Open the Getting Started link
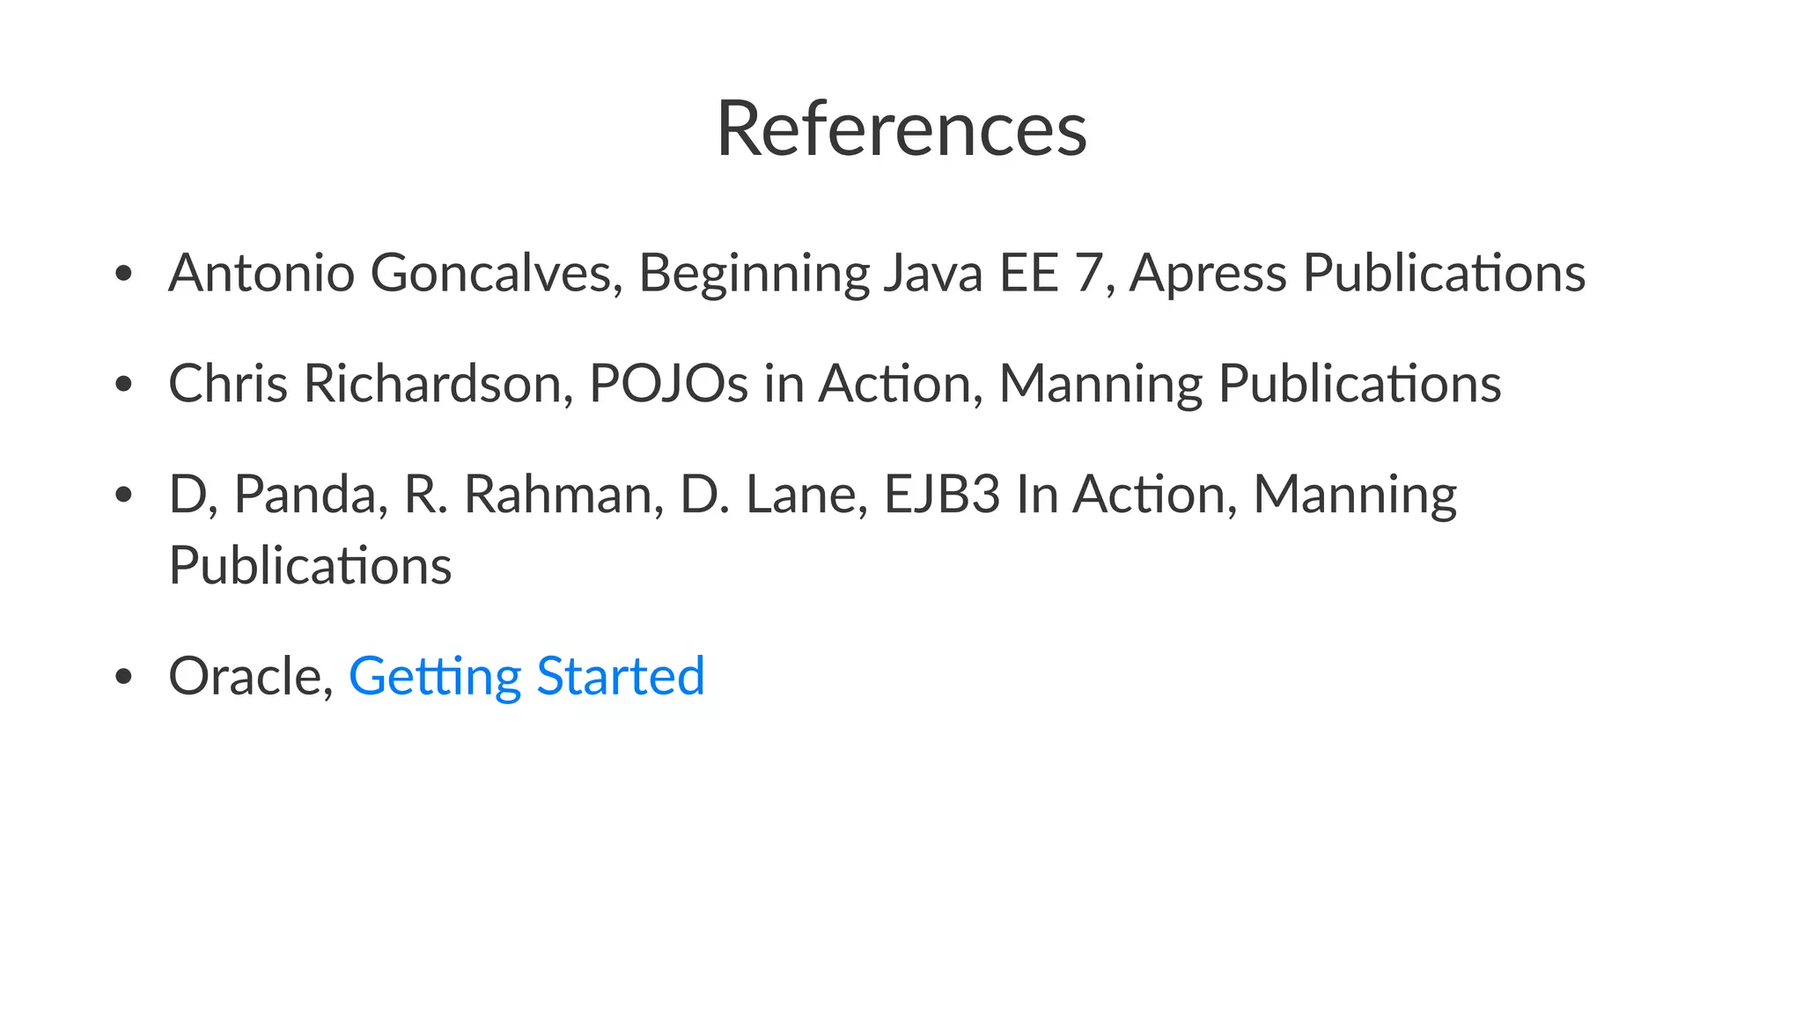The width and height of the screenshot is (1803, 1014). (x=526, y=676)
